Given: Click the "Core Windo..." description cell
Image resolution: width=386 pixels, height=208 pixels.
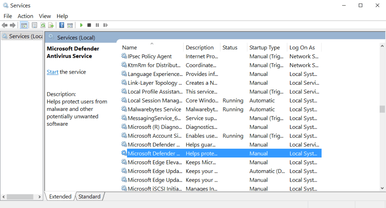Looking at the screenshot, I should [x=202, y=101].
